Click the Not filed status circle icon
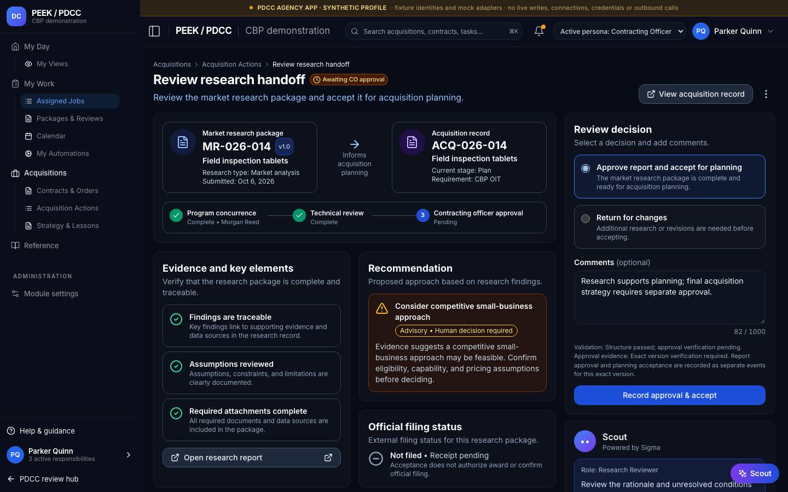The height and width of the screenshot is (492, 788). click(376, 459)
